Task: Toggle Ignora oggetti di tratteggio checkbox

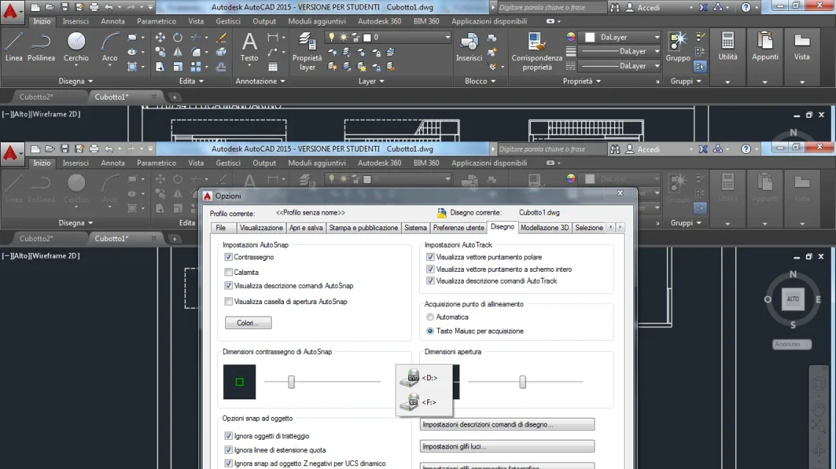Action: 229,436
